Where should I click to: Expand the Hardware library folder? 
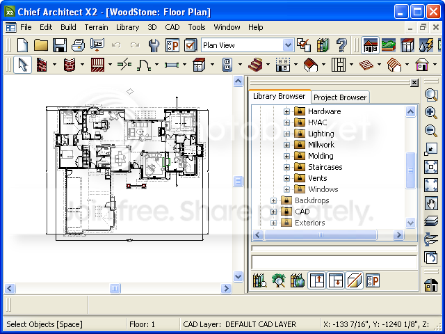click(x=286, y=111)
